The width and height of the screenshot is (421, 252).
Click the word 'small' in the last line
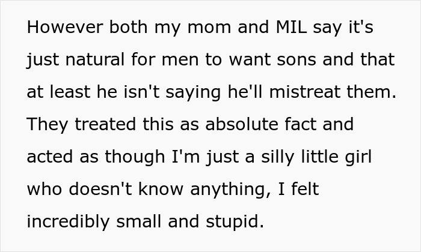click(x=139, y=221)
